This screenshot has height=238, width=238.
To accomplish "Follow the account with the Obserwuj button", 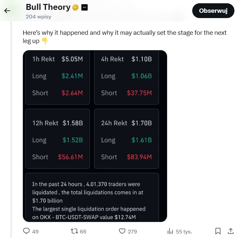I will (x=213, y=11).
